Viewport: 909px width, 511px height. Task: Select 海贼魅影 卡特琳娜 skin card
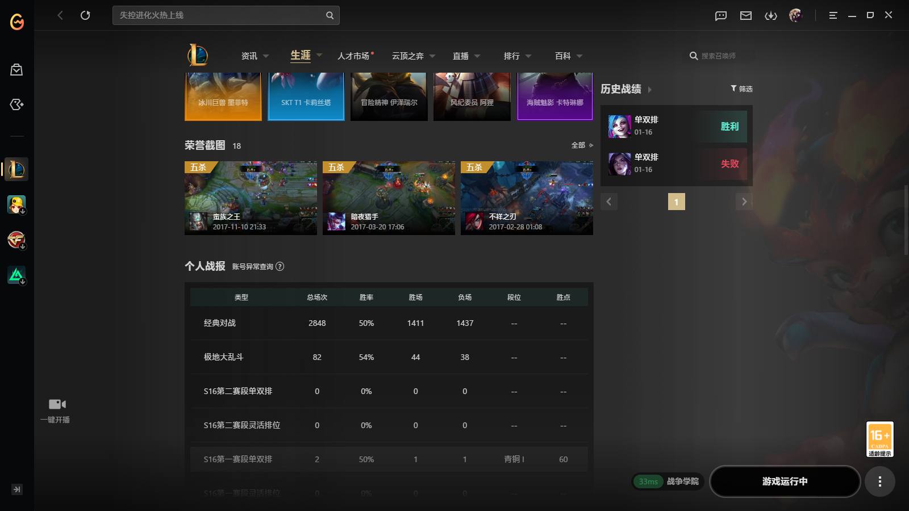[555, 97]
